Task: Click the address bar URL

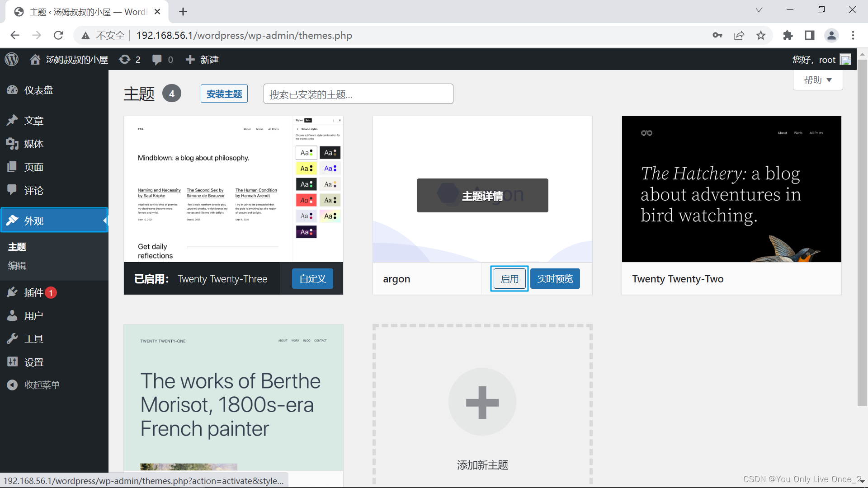Action: [x=244, y=35]
